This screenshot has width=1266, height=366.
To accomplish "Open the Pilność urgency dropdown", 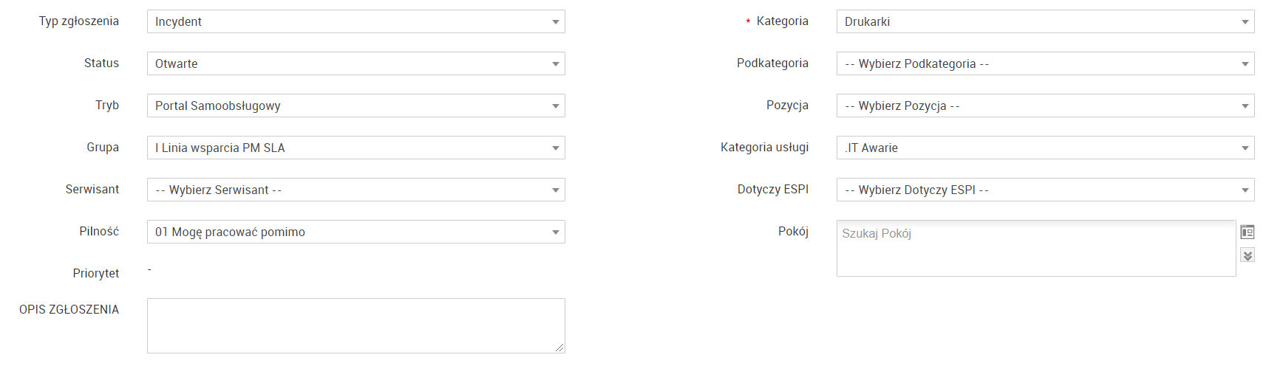I will point(355,232).
